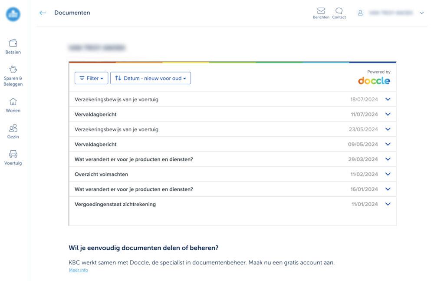Click the rainbow color bar above the filters
Viewport: 434px width, 281px height.
(x=232, y=62)
